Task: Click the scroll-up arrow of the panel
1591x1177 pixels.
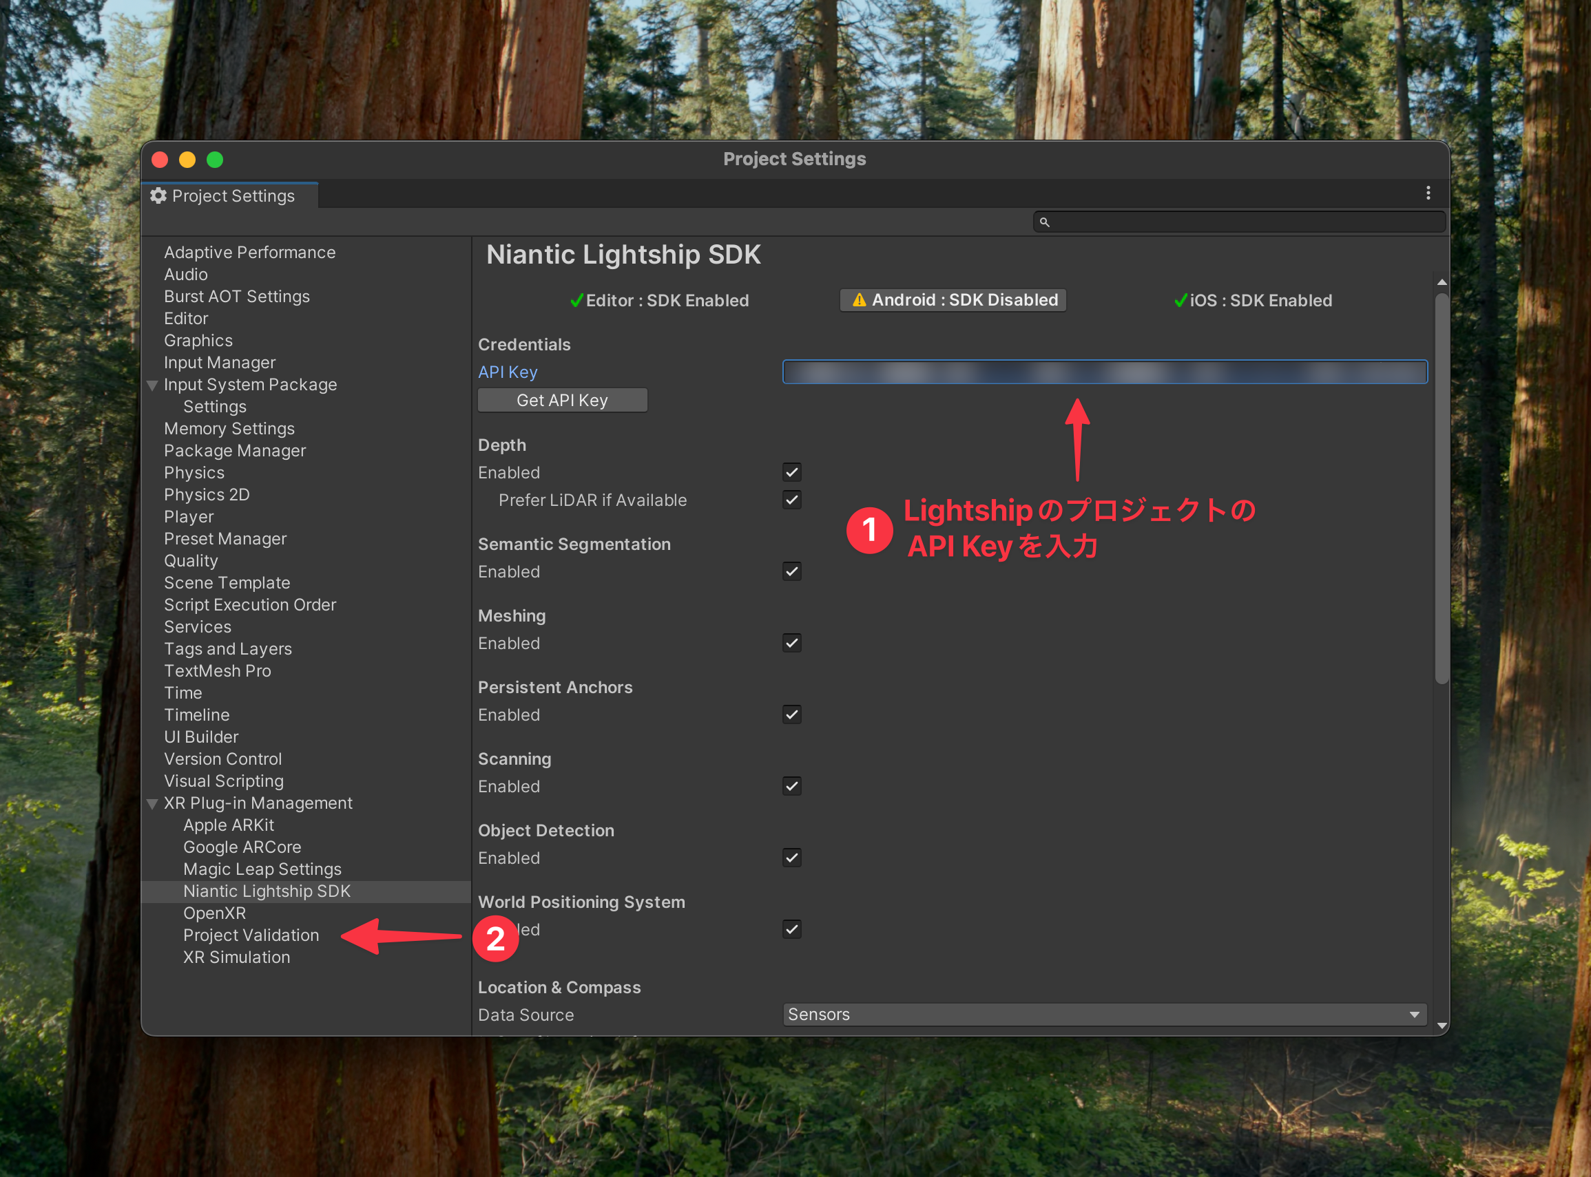Action: pos(1442,283)
